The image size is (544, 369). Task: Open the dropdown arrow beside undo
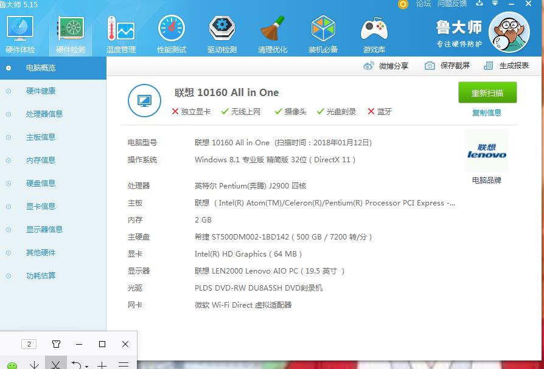coord(86,366)
